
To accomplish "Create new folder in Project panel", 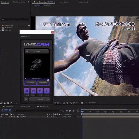I will [x=4, y=103].
